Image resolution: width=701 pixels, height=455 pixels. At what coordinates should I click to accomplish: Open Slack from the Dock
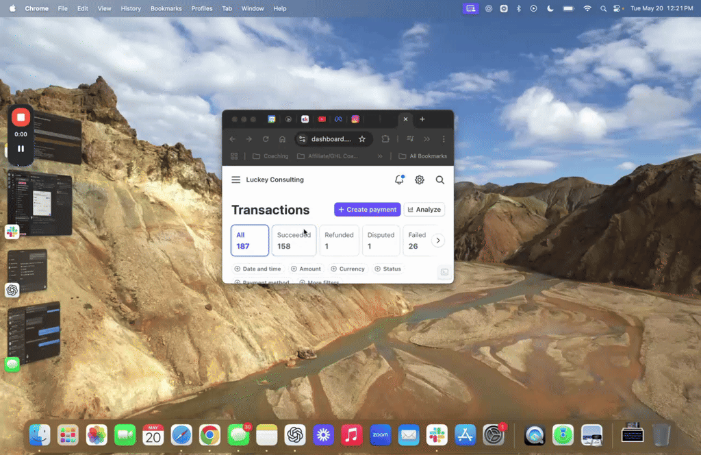(437, 435)
